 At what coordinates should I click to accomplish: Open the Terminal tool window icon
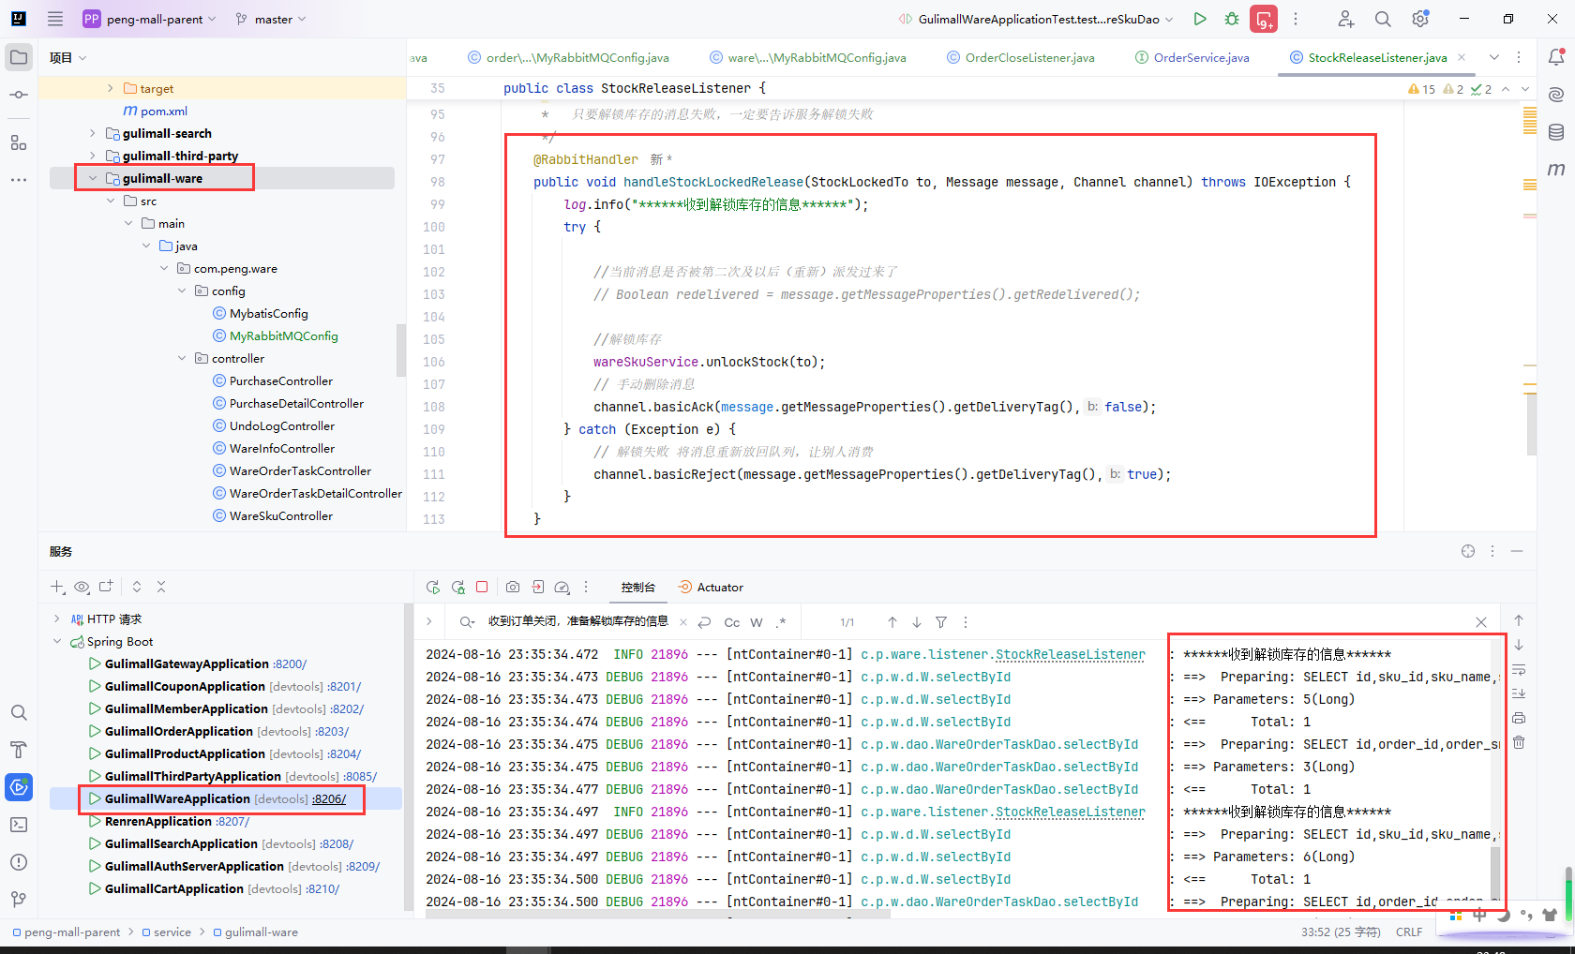(x=19, y=825)
